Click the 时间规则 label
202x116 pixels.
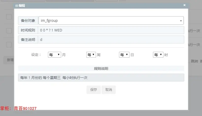[28, 30]
